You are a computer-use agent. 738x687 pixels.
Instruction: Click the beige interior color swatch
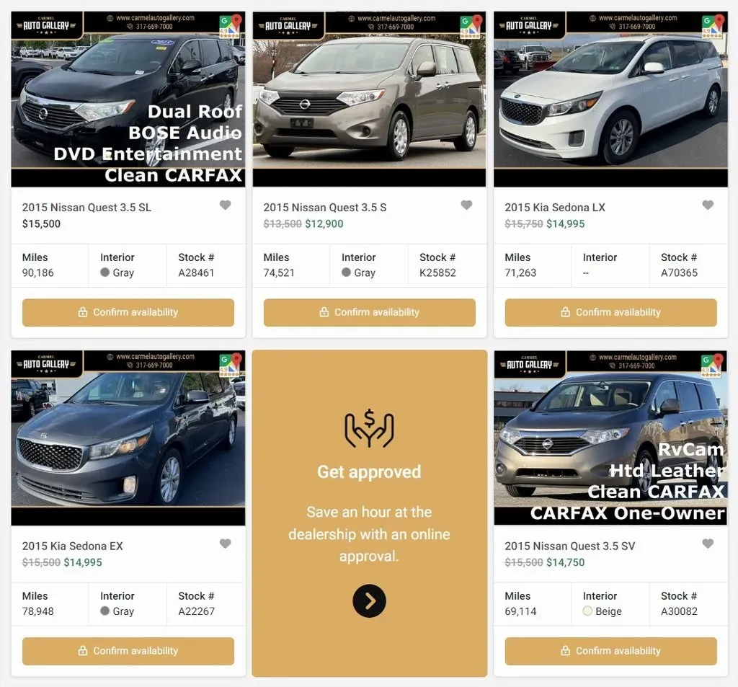tap(587, 611)
